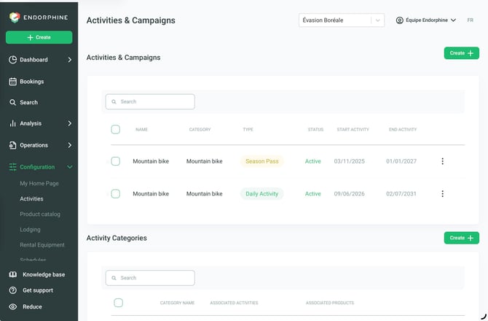Click the Dashboard pie chart icon

(x=13, y=60)
